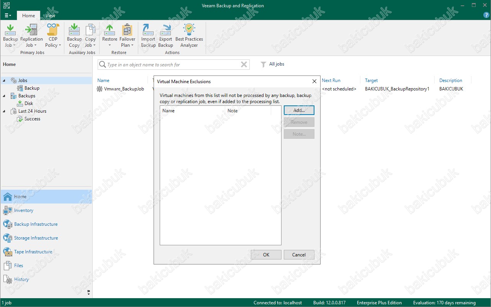Screen dimensions: 491x307
Task: Click the 1 job status bar count
Action: pos(7,303)
